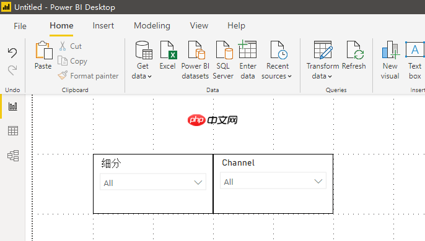Import data from Excel

[x=167, y=55]
